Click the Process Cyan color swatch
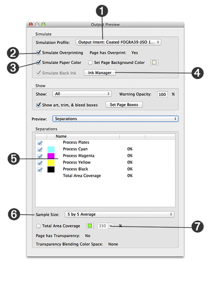Image resolution: width=211 pixels, height=281 pixels. click(51, 149)
